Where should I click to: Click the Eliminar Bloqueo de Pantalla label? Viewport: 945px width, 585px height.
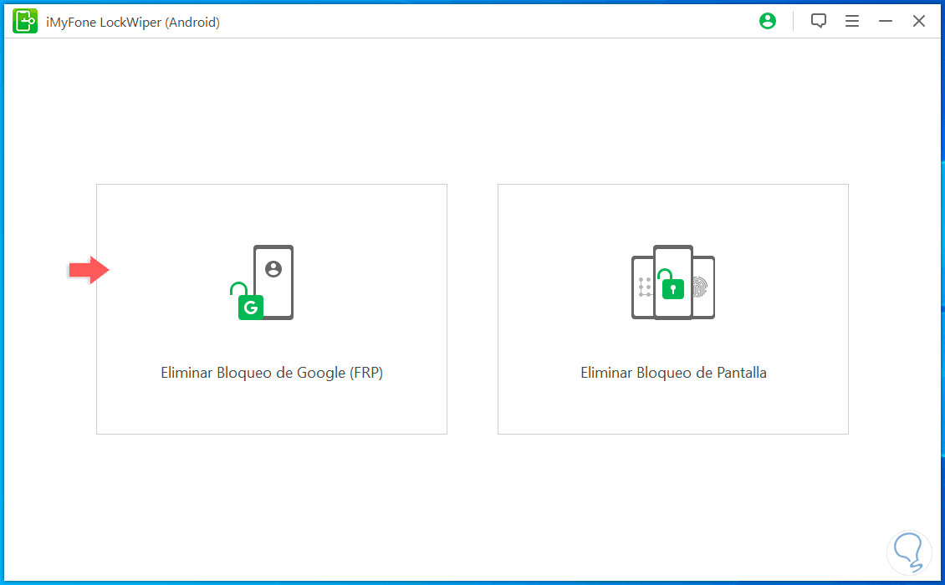tap(673, 373)
